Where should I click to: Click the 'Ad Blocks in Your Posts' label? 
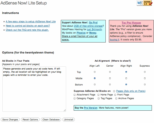pyautogui.click(x=16, y=61)
